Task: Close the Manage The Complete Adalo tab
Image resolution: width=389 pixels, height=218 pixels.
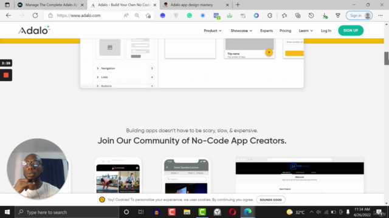Action: [x=82, y=5]
